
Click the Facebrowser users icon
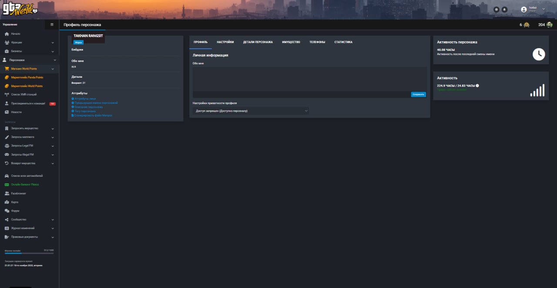point(7,193)
